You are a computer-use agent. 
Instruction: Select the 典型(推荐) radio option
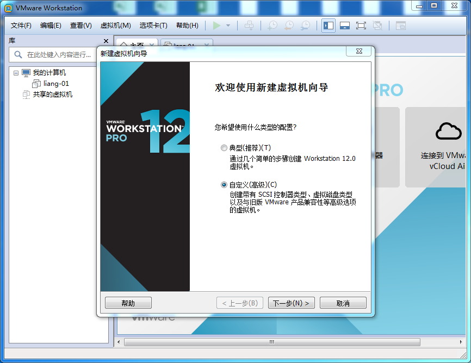pyautogui.click(x=224, y=148)
